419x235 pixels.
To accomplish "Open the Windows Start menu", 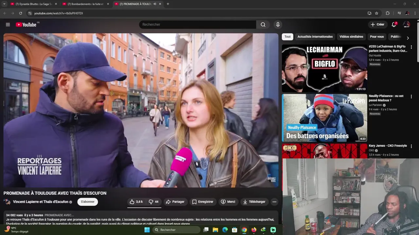I will (x=147, y=230).
